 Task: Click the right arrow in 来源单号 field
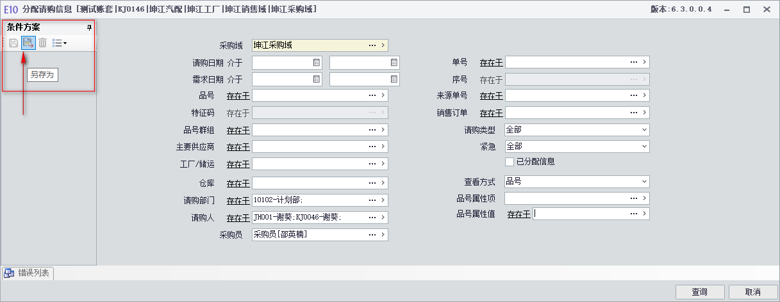coord(645,95)
